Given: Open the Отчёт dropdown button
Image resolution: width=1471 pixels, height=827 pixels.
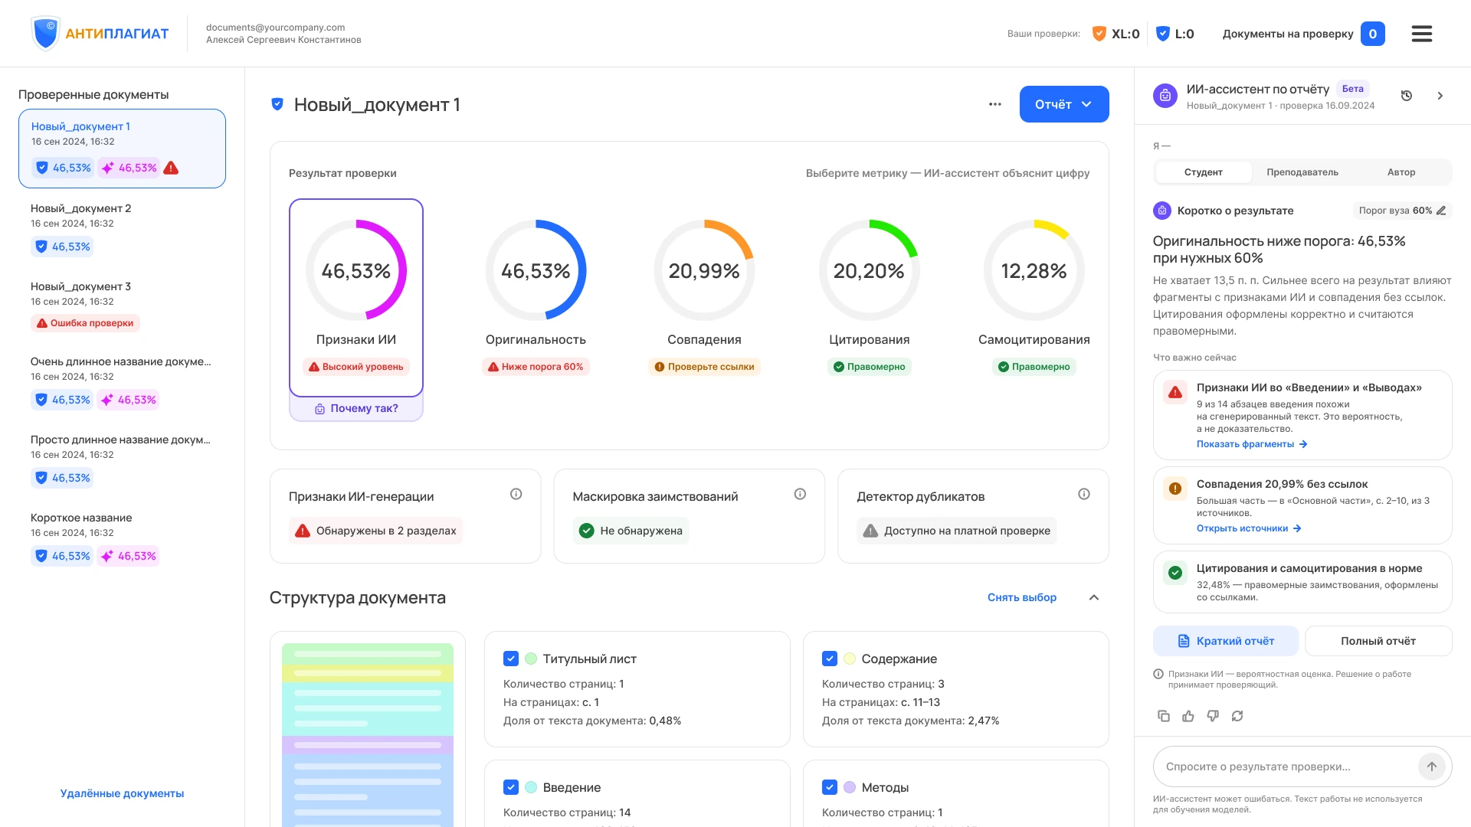Looking at the screenshot, I should [x=1063, y=104].
